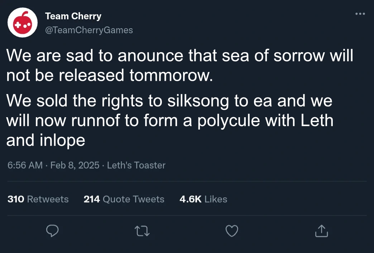
Task: Like the tweet with the heart icon
Action: click(232, 231)
